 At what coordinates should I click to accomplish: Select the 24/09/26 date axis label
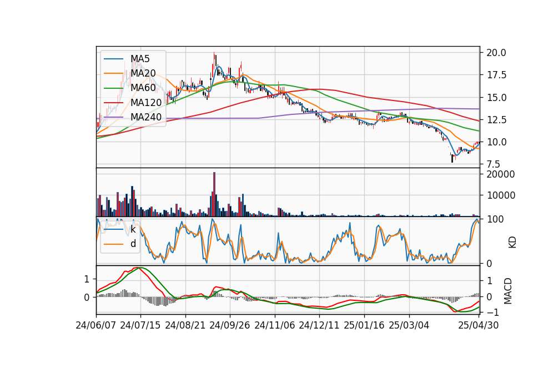(x=229, y=325)
